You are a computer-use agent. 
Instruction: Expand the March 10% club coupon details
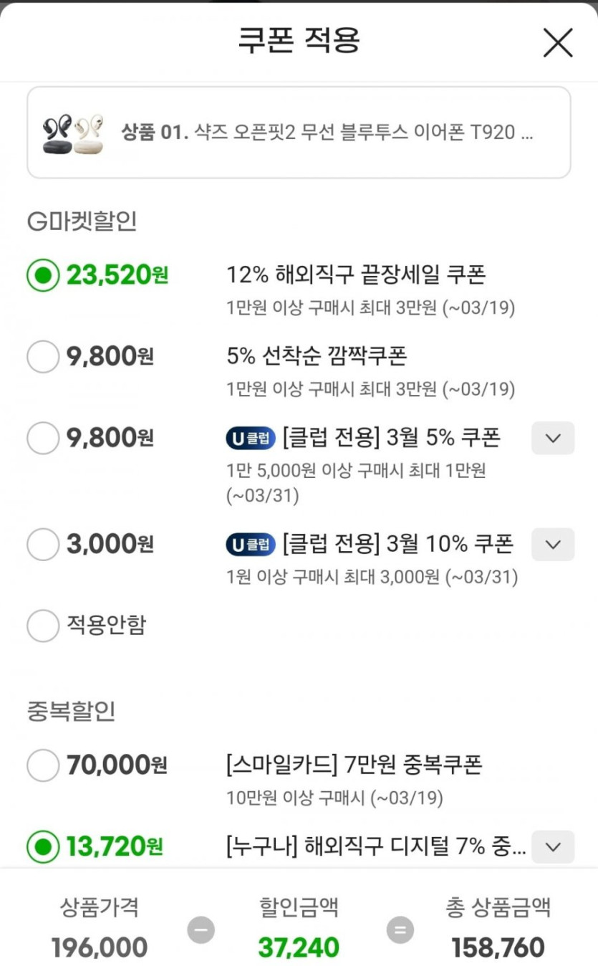coord(552,545)
